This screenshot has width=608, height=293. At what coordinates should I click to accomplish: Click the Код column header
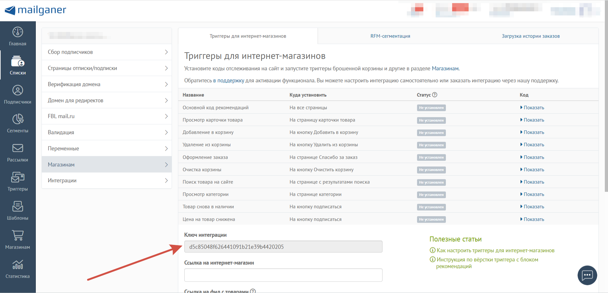(x=524, y=95)
